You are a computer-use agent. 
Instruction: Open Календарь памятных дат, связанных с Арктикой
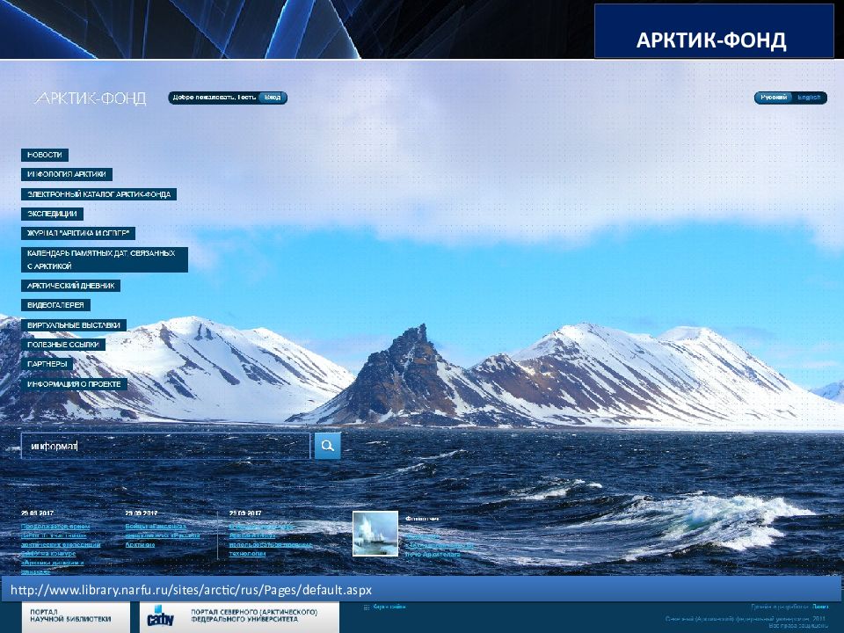(x=105, y=259)
